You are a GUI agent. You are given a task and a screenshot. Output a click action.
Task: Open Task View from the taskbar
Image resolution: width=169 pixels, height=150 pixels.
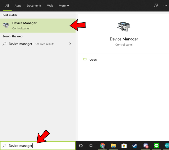[x=91, y=145]
